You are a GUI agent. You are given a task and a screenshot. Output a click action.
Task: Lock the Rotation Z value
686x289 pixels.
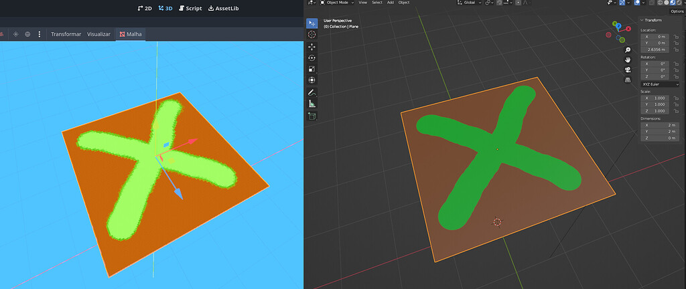[676, 76]
